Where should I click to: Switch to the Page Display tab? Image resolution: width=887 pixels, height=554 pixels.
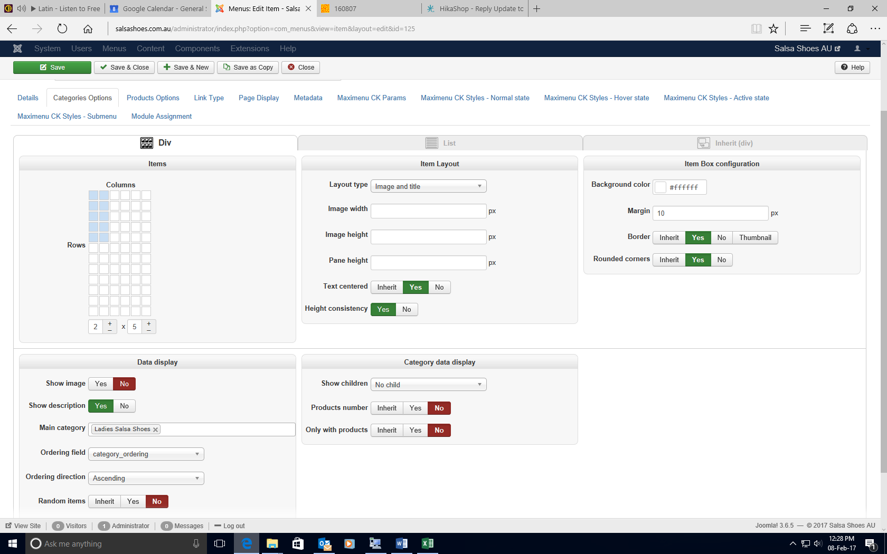[259, 98]
